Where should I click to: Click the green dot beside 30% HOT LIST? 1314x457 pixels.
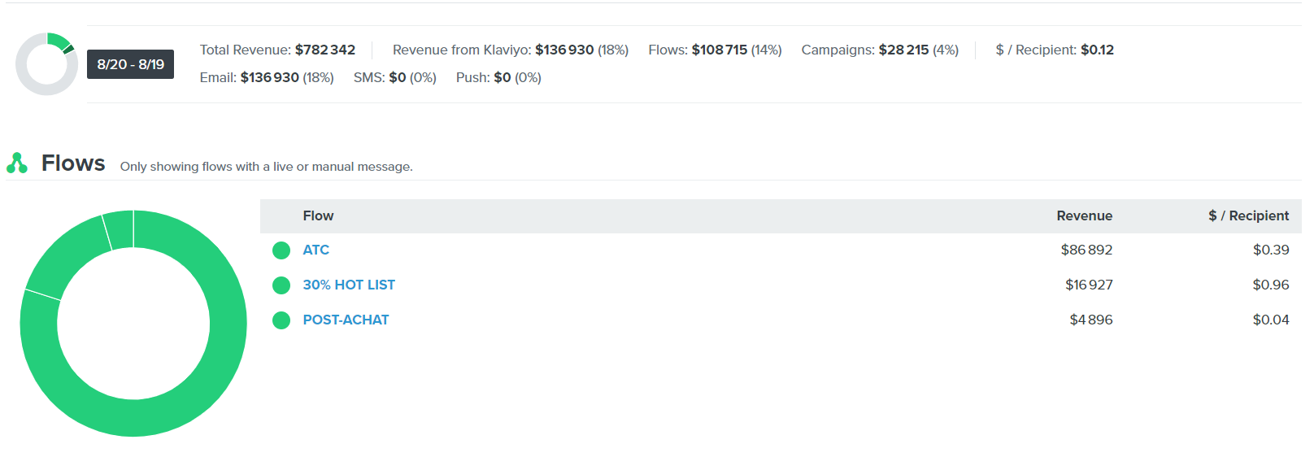pyautogui.click(x=281, y=285)
